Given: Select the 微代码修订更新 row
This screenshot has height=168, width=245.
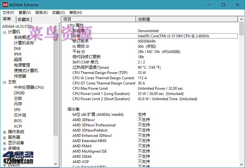Looking at the screenshot, I should (155, 57).
